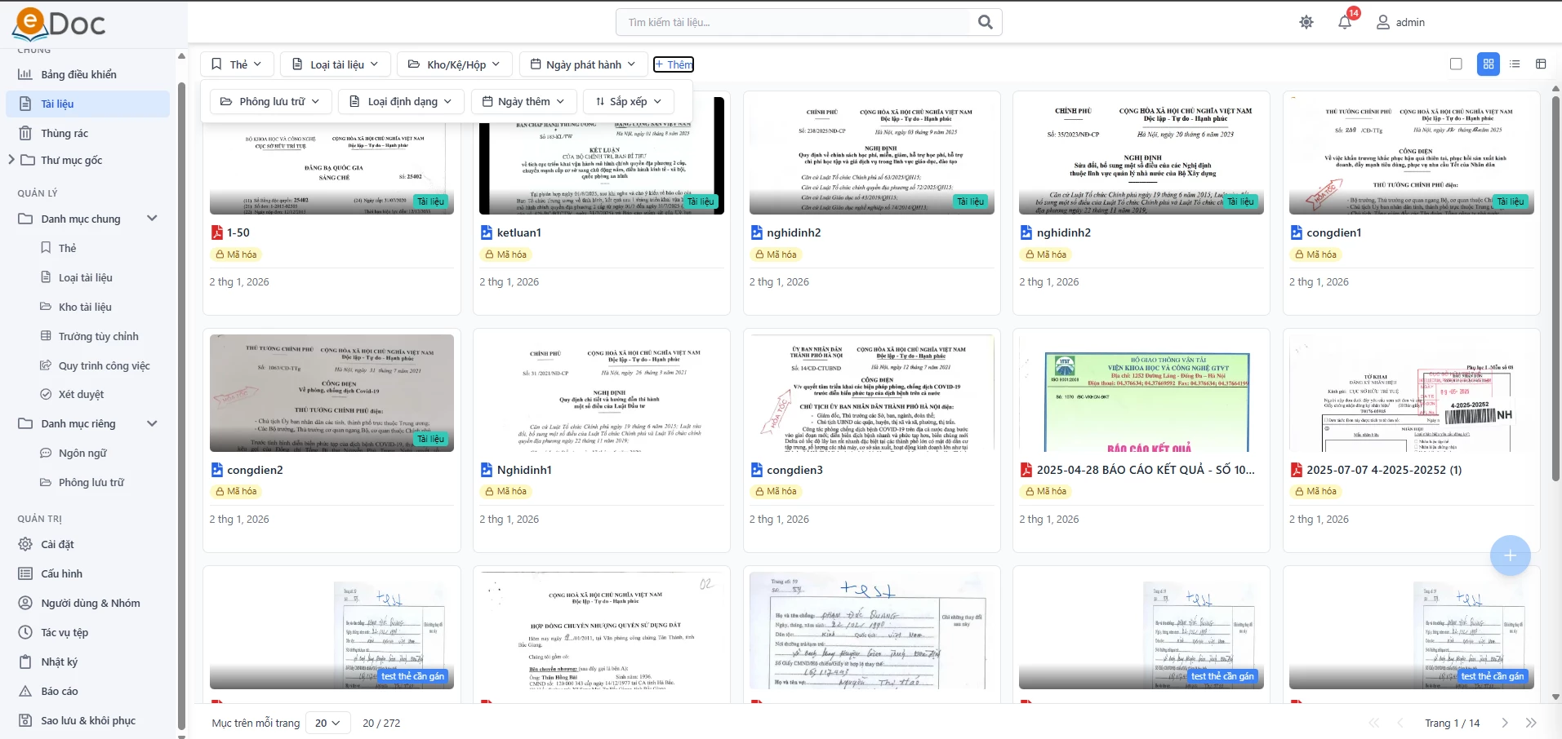Open the Ngày phát hành filter dropdown
Image resolution: width=1562 pixels, height=739 pixels.
click(582, 64)
